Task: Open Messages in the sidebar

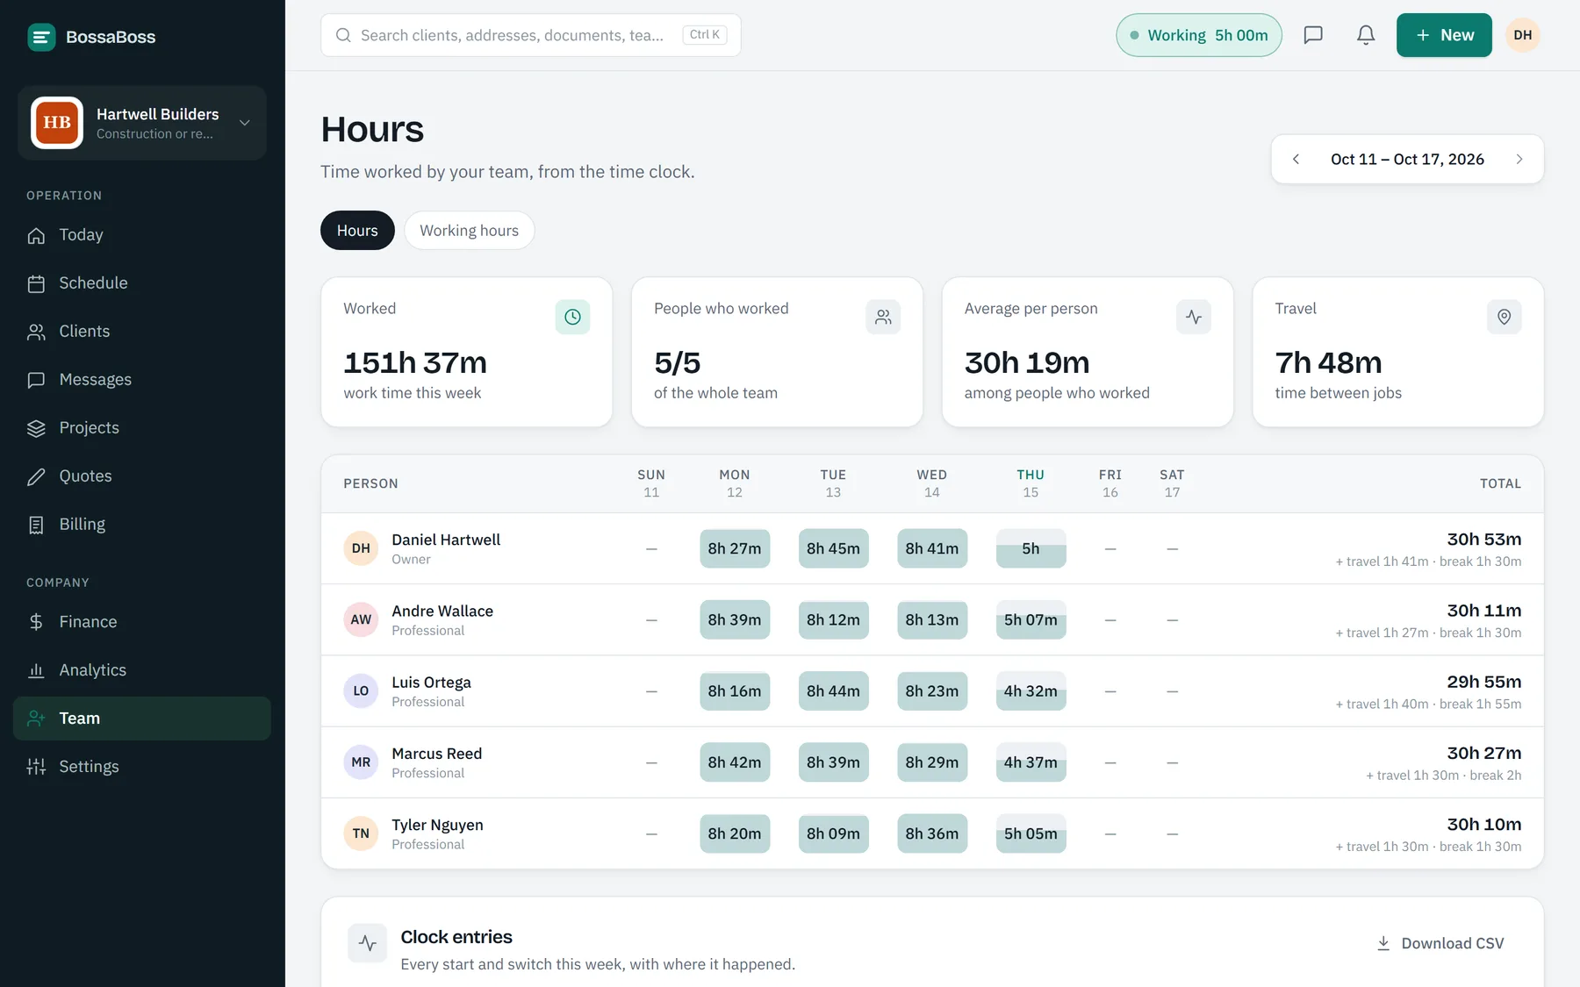Action: [142, 380]
